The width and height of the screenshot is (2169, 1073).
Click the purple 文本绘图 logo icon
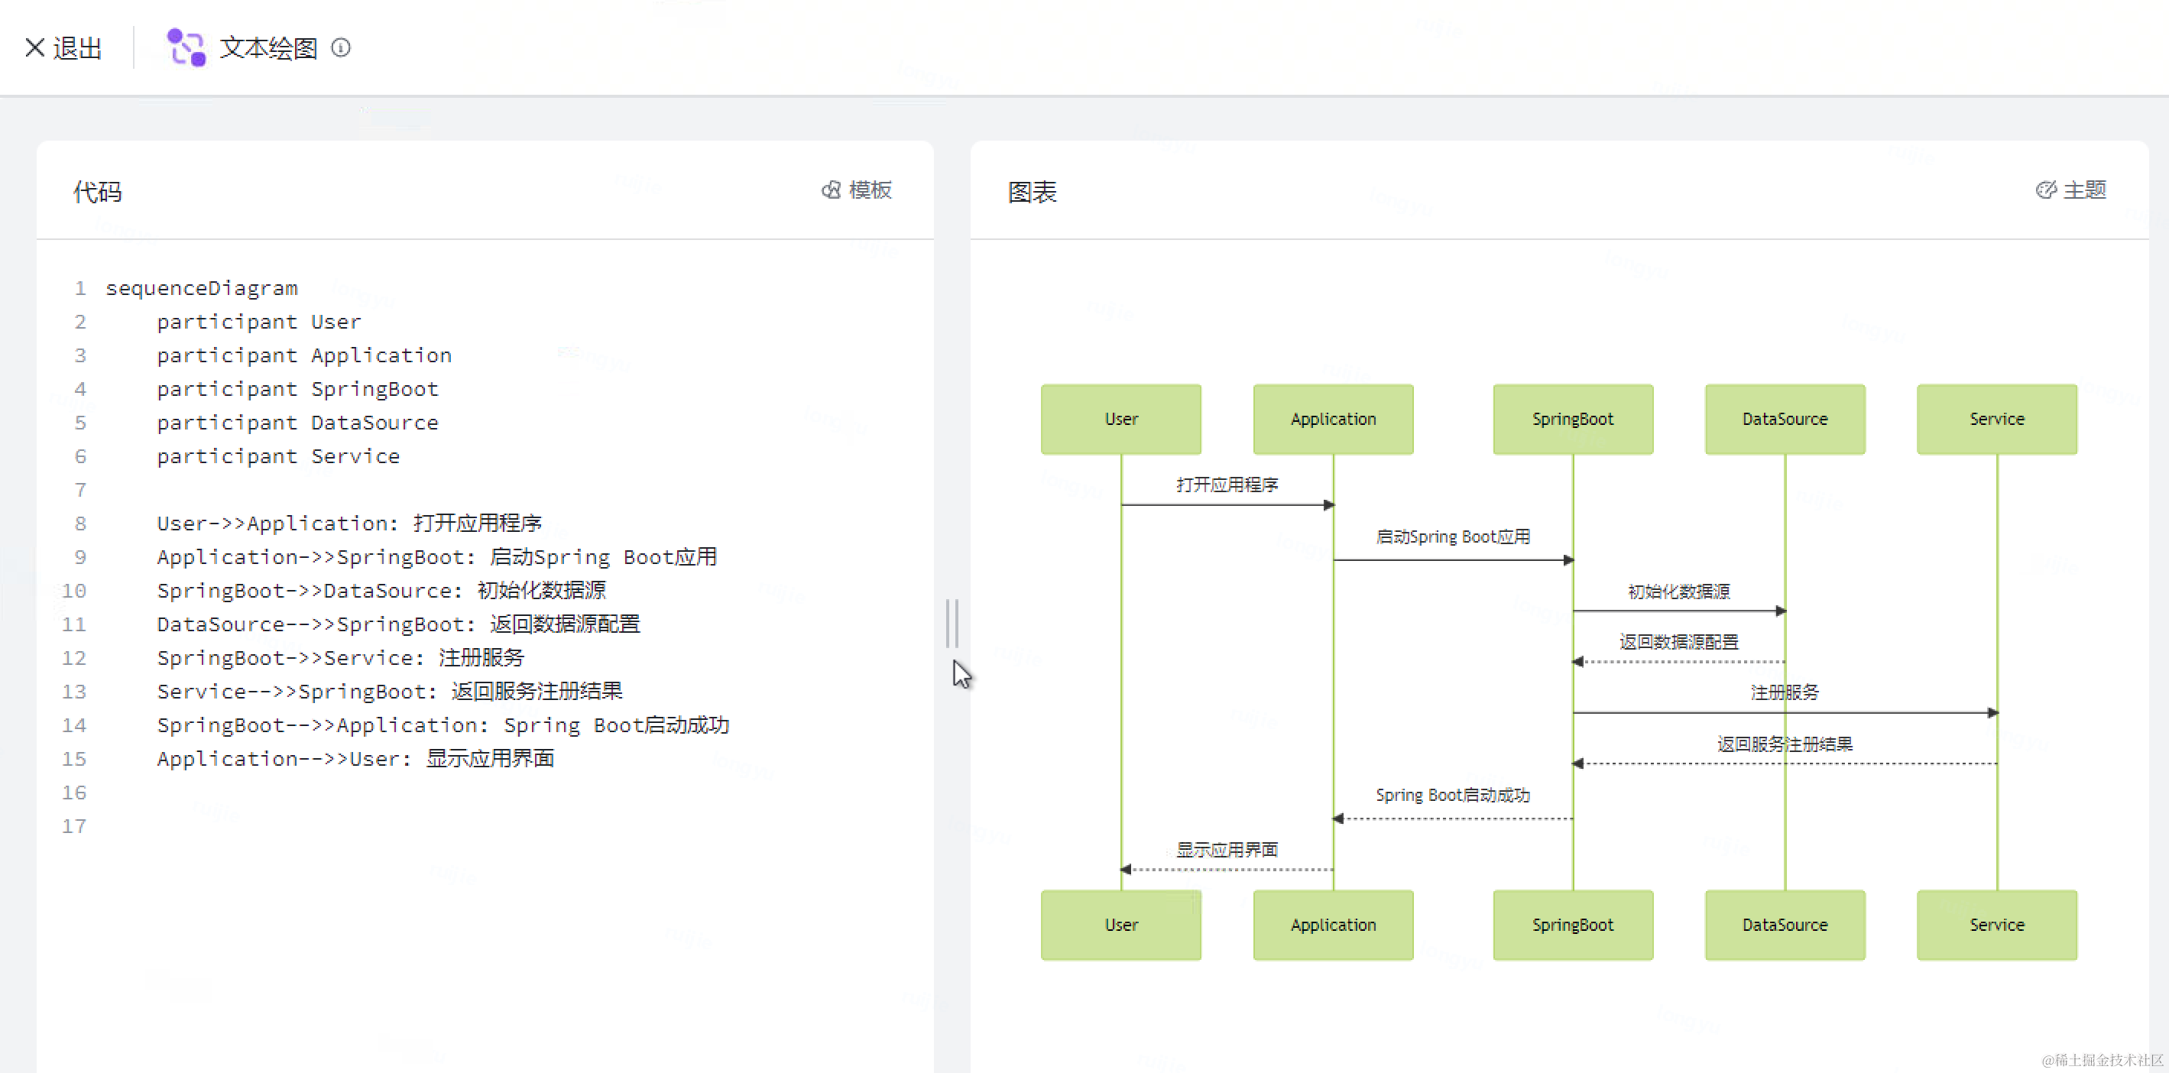tap(186, 47)
